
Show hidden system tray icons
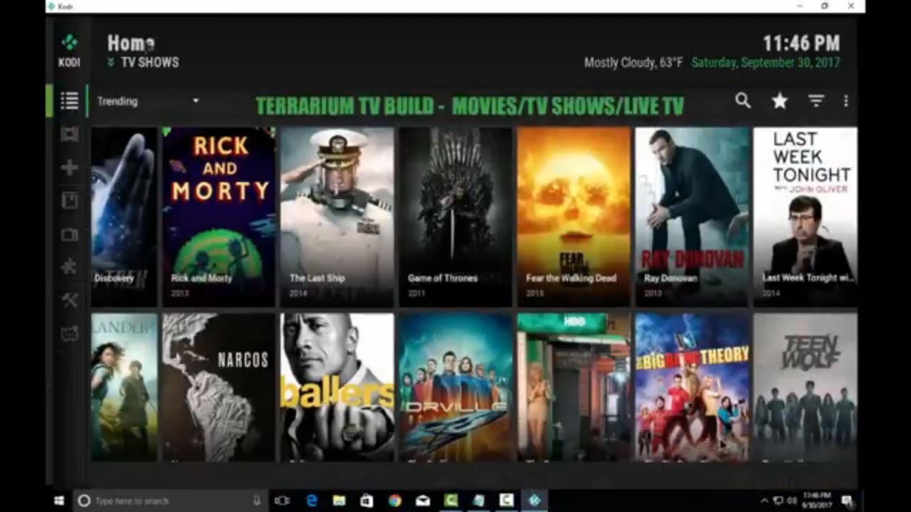click(x=764, y=501)
